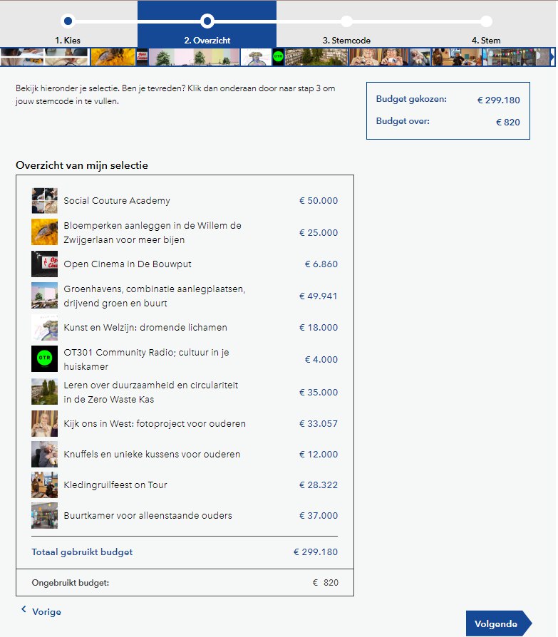Click the arrow at the thumbnail strip's end
Image resolution: width=558 pixels, height=637 pixels.
[x=552, y=56]
